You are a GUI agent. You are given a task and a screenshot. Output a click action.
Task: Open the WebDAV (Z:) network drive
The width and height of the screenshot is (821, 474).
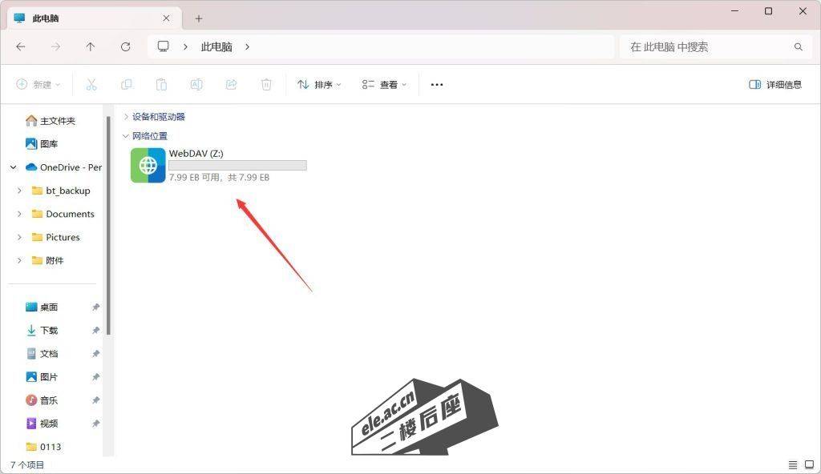point(148,166)
